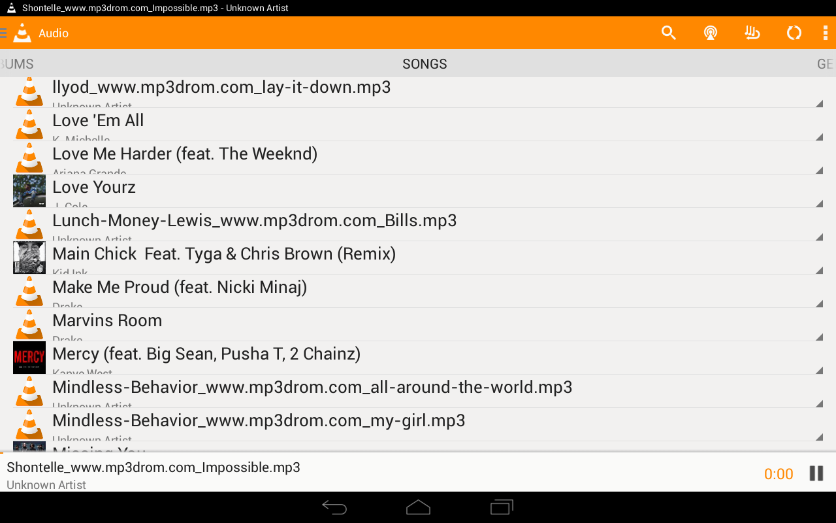Open now-playing Shontelle Impossible mini player title

[x=153, y=467]
